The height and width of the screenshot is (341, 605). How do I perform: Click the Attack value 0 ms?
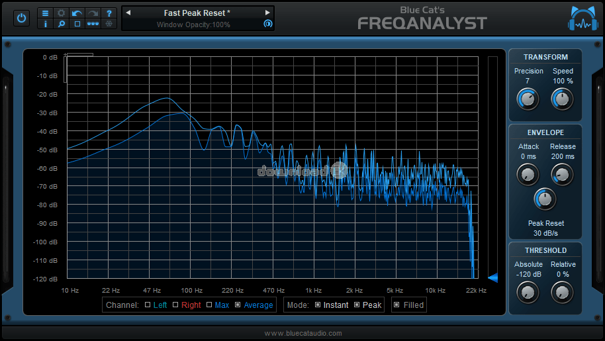[x=528, y=157]
